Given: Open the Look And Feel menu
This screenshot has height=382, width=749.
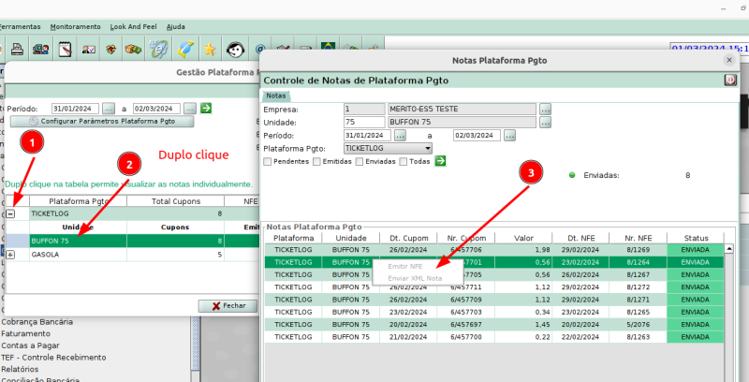Looking at the screenshot, I should [132, 27].
